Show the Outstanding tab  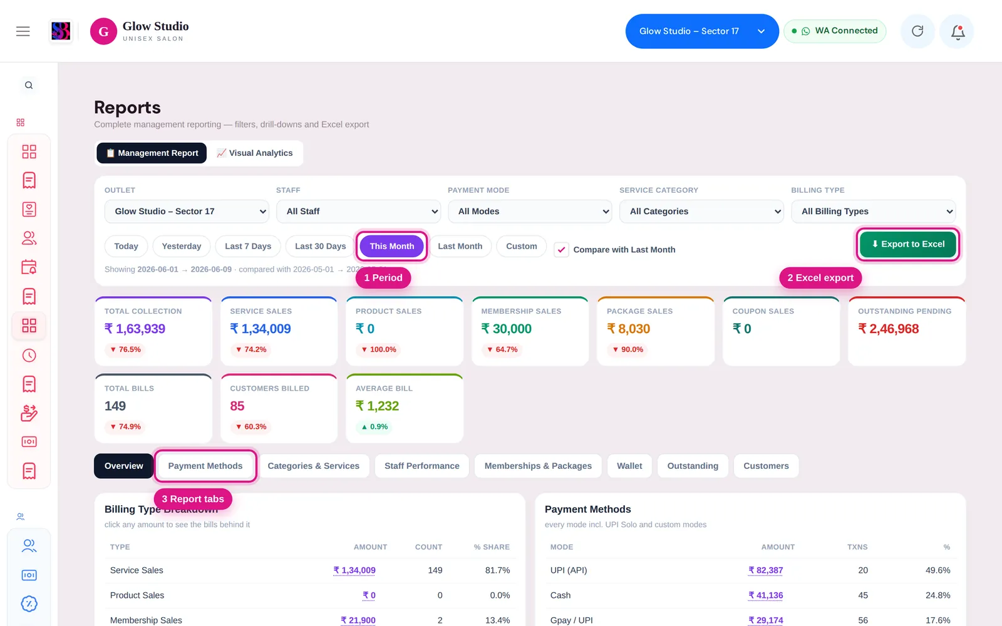pyautogui.click(x=693, y=466)
